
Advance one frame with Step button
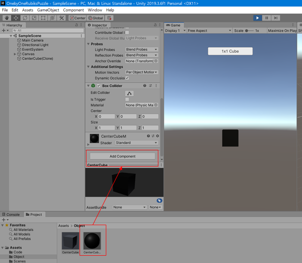click(x=276, y=18)
